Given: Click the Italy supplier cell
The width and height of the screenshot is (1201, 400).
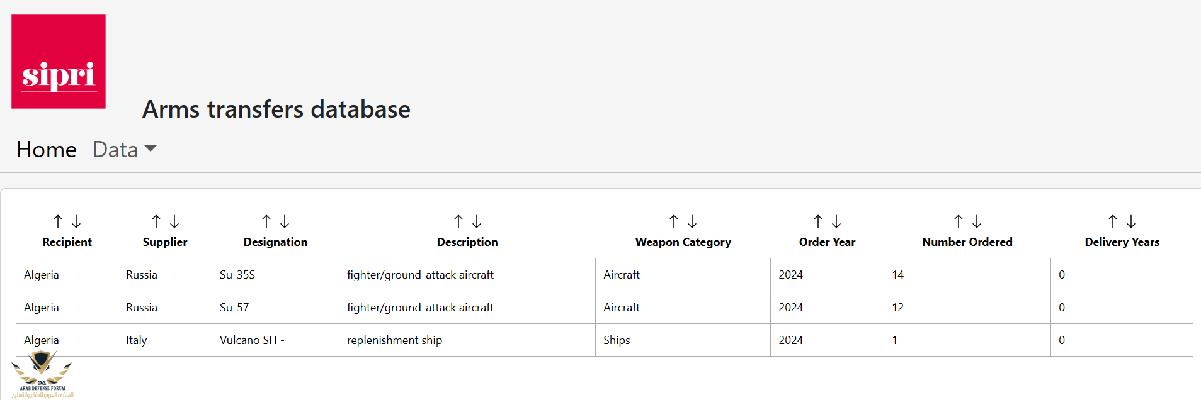Looking at the screenshot, I should coord(165,340).
